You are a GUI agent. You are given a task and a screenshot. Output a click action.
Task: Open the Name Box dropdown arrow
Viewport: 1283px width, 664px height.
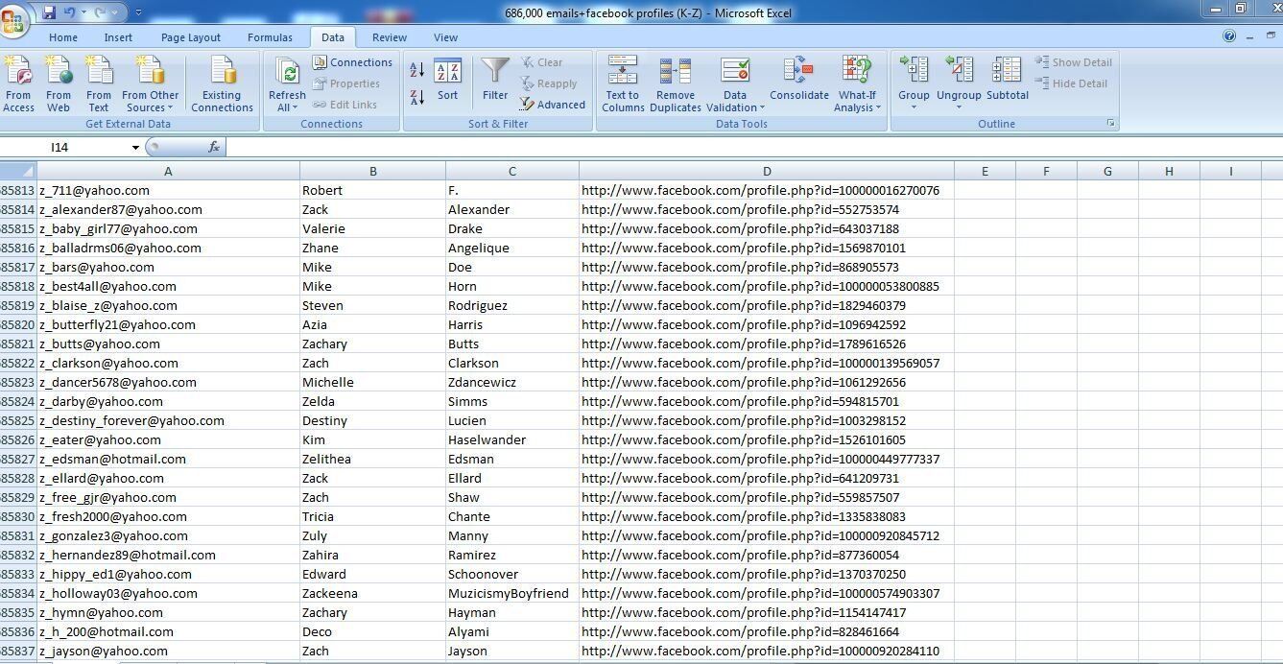pyautogui.click(x=135, y=147)
